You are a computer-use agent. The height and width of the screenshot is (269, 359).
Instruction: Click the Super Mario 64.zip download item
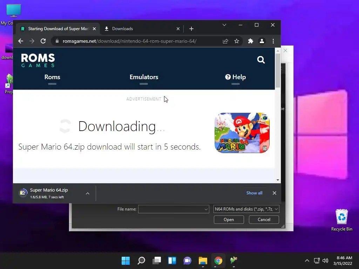coord(49,193)
